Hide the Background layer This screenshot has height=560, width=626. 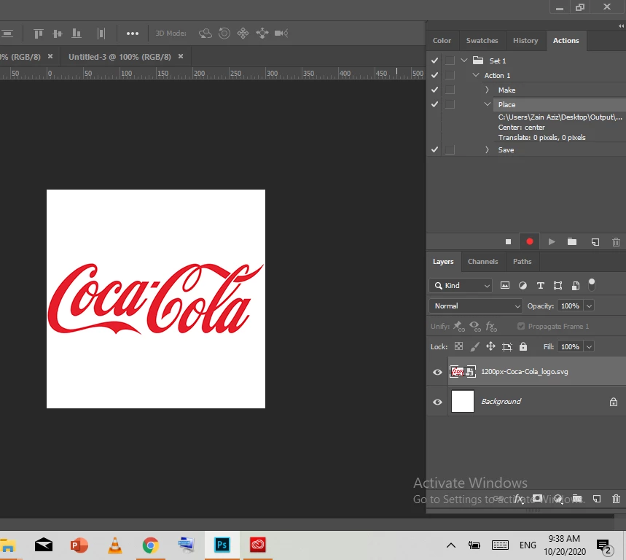(x=437, y=402)
